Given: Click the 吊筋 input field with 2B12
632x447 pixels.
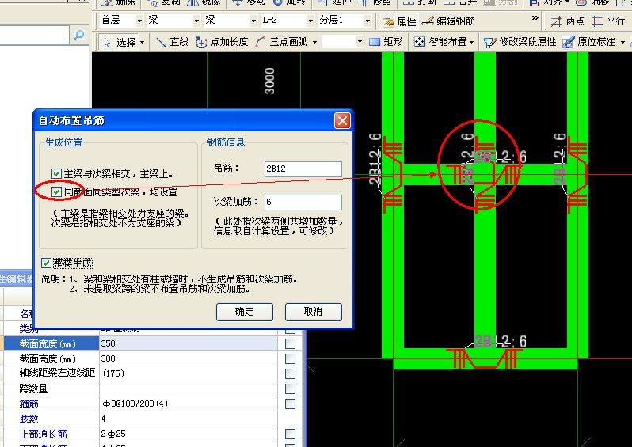Looking at the screenshot, I should tap(303, 169).
